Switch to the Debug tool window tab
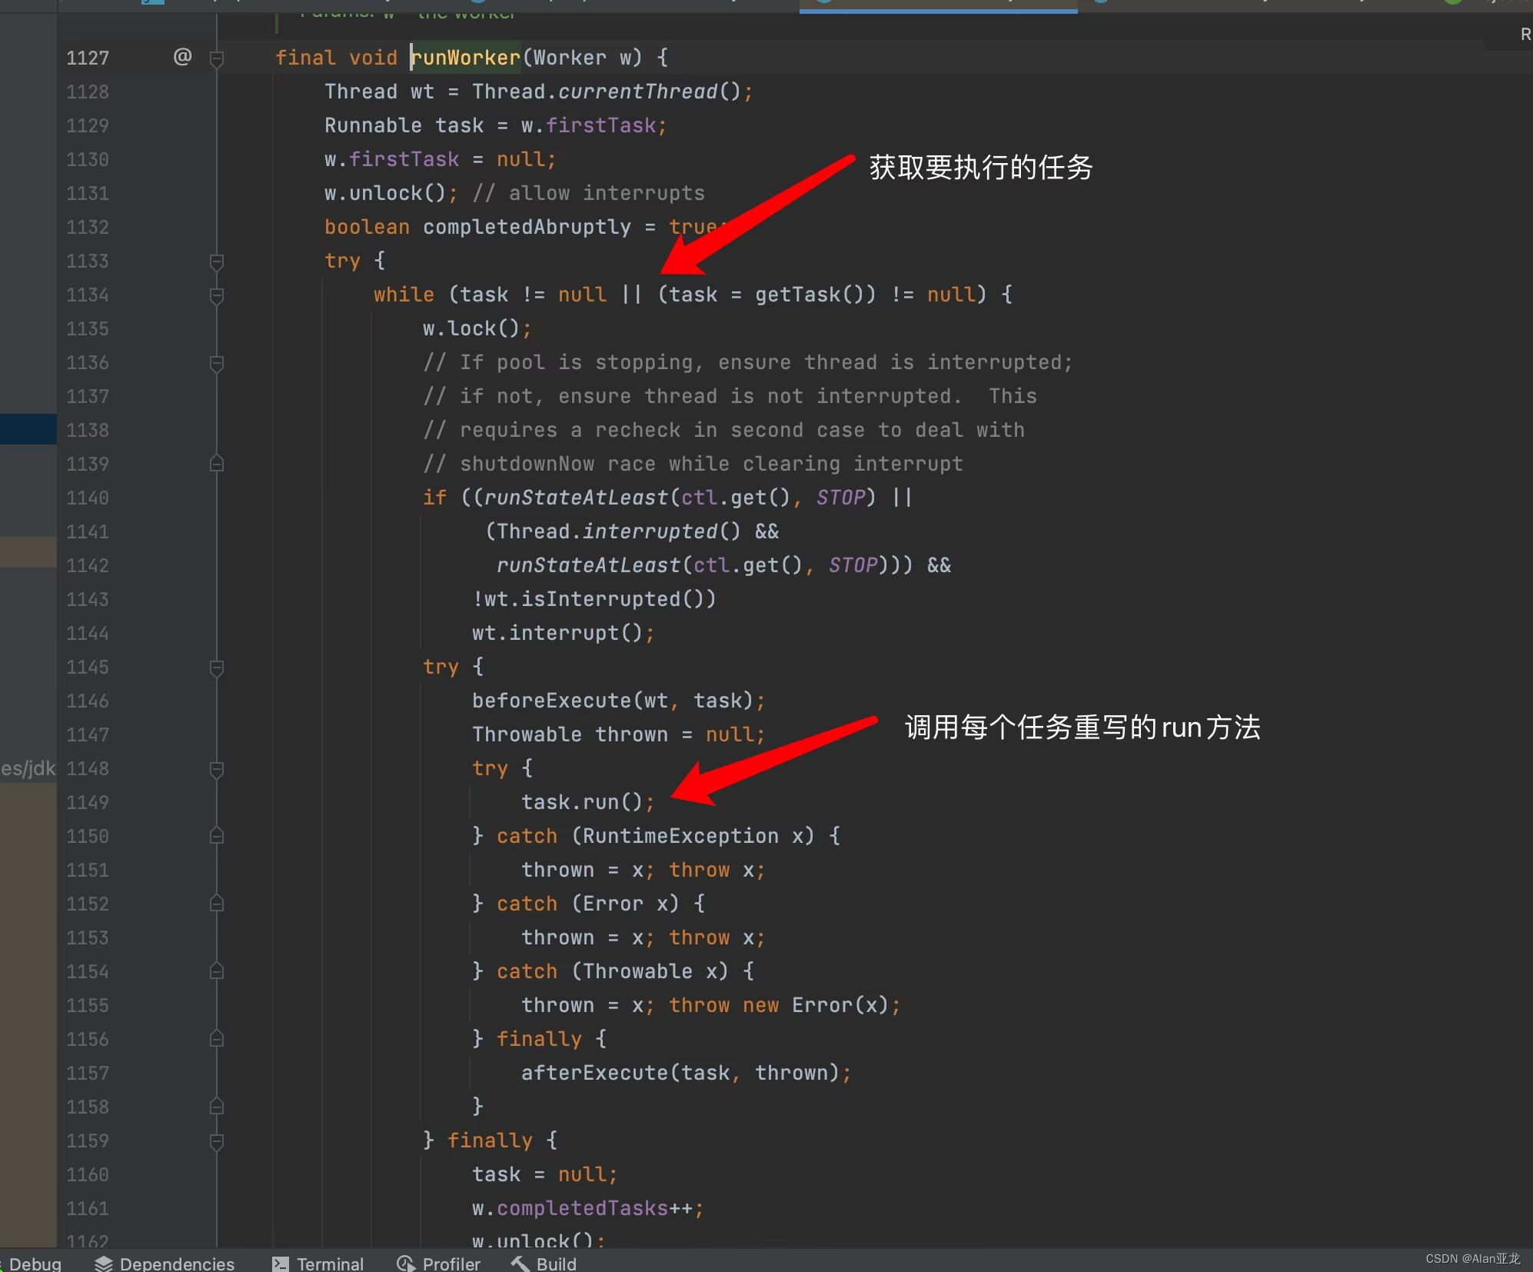1533x1272 pixels. coord(34,1264)
